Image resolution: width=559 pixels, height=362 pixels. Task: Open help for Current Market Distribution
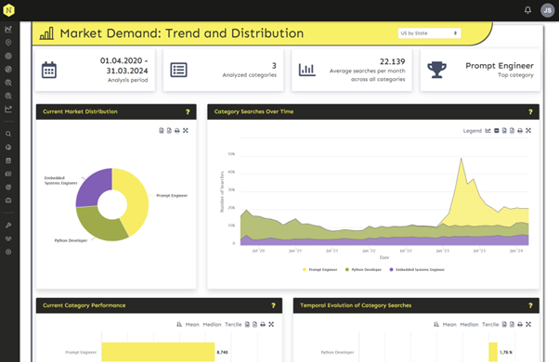(188, 112)
